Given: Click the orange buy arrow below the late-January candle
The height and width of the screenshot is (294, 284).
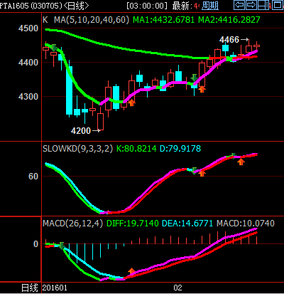Looking at the screenshot, I should pyautogui.click(x=131, y=103).
